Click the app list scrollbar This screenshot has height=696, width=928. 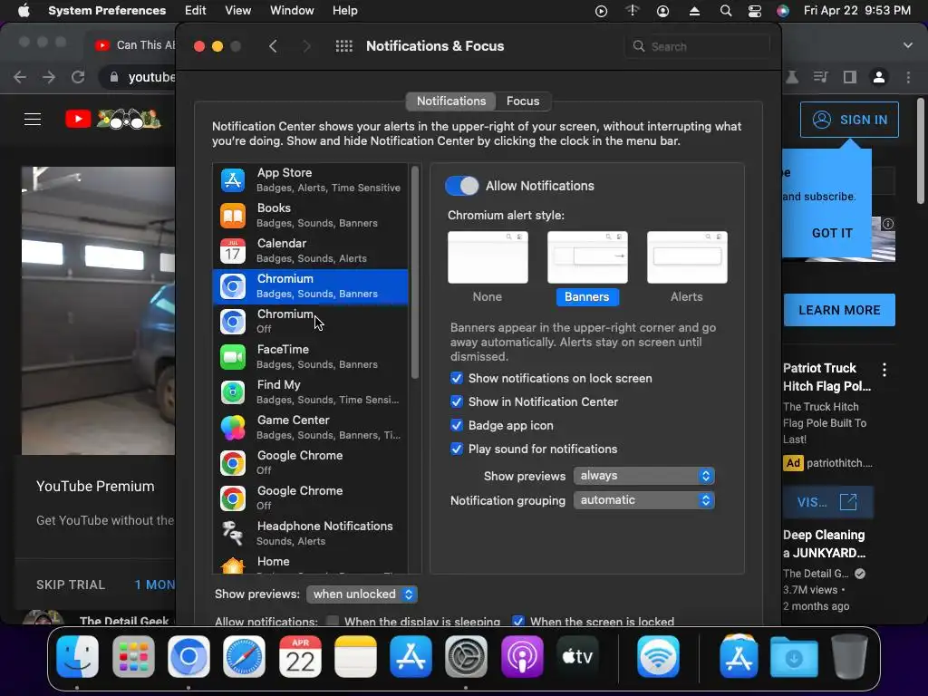tap(415, 272)
